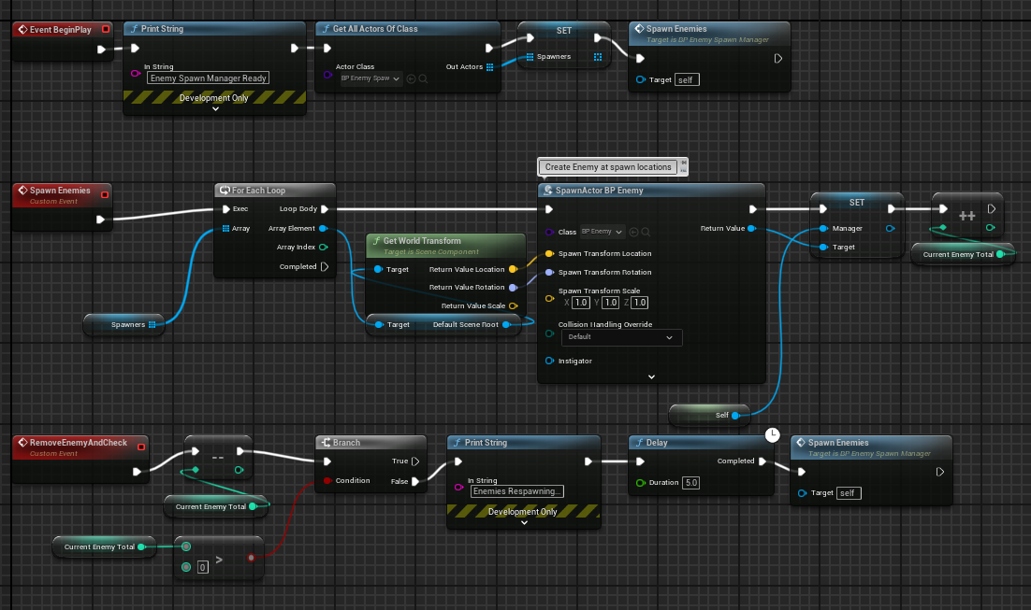
Task: Click SpawnActor Return Value output pin
Action: 751,229
